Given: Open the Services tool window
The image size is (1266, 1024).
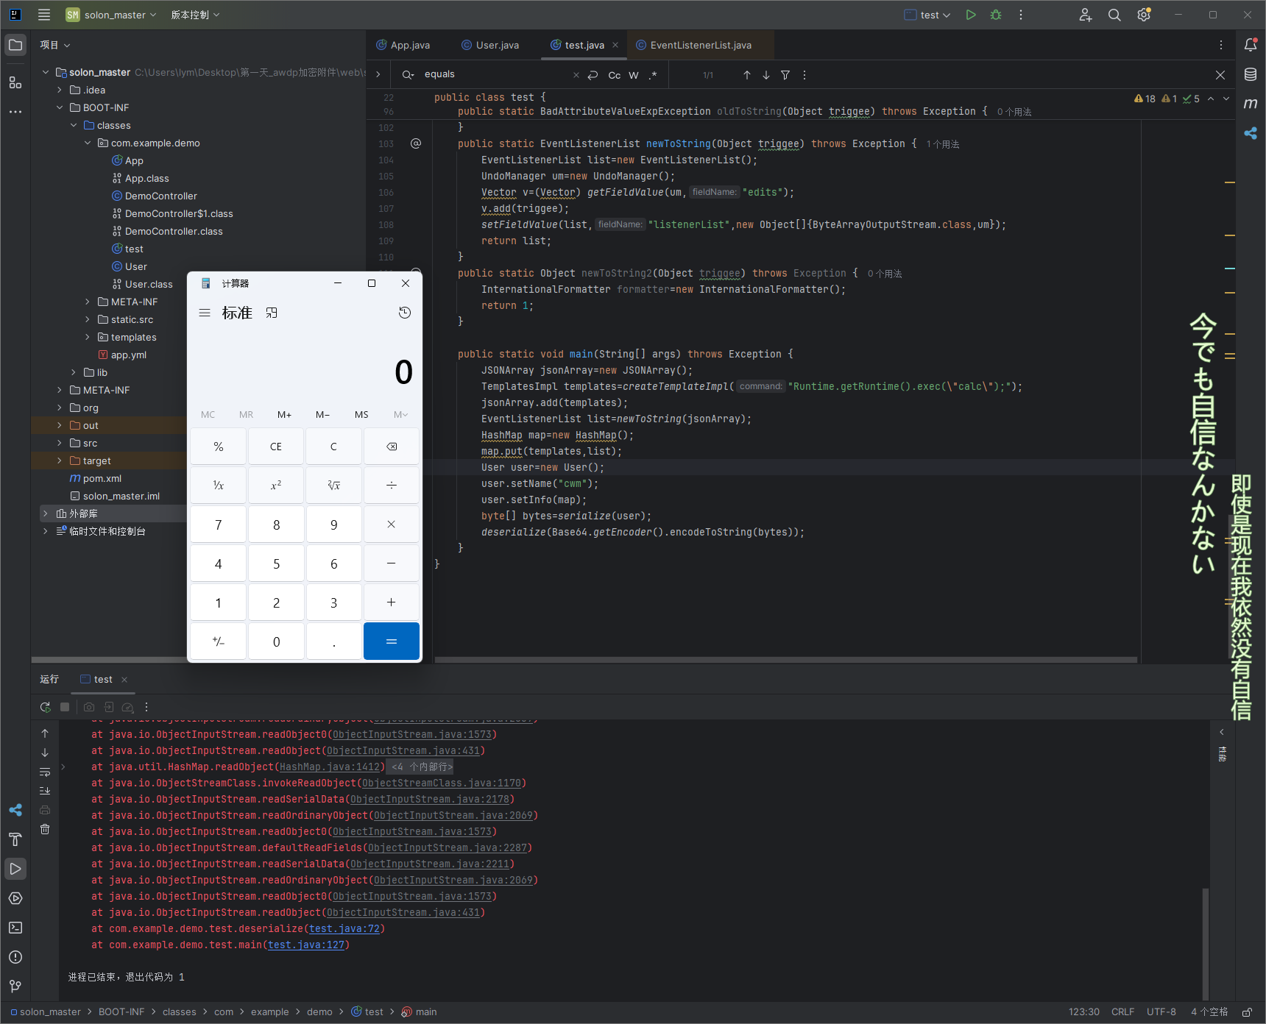Looking at the screenshot, I should tap(15, 898).
